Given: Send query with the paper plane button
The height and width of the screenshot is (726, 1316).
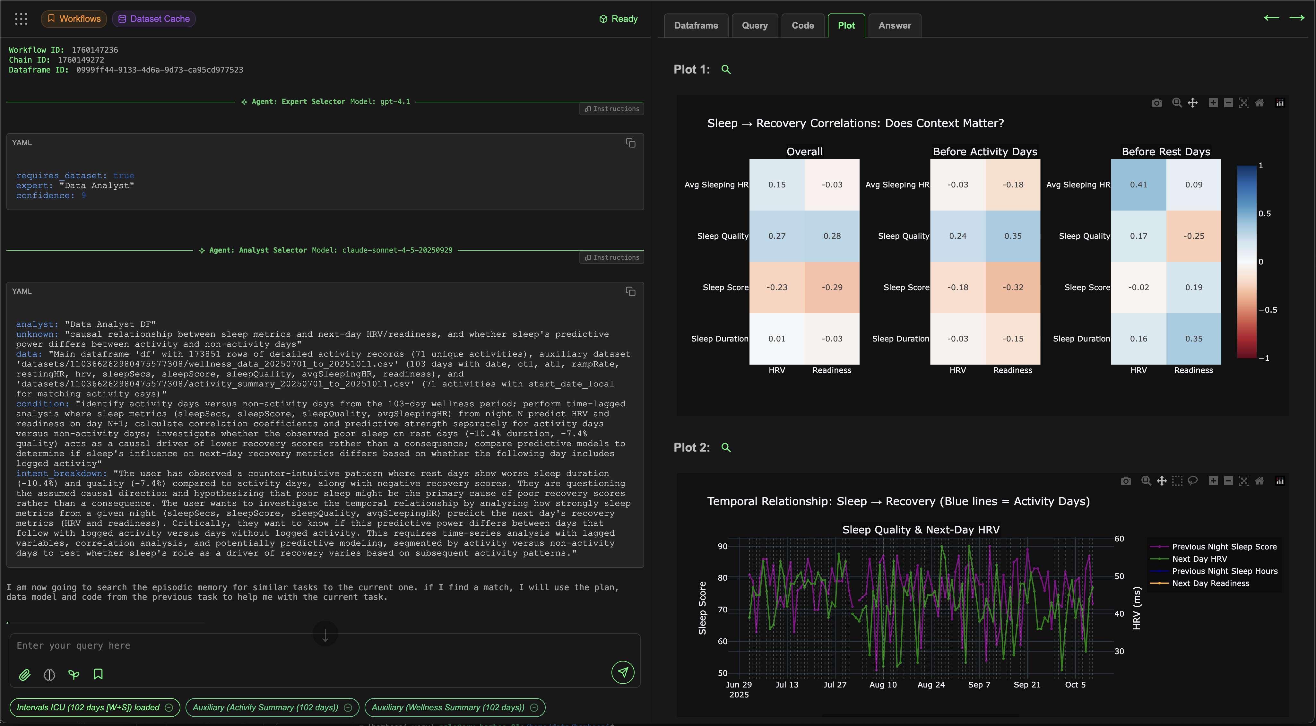Looking at the screenshot, I should (x=623, y=672).
